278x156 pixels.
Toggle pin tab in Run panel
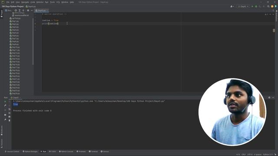point(5,120)
